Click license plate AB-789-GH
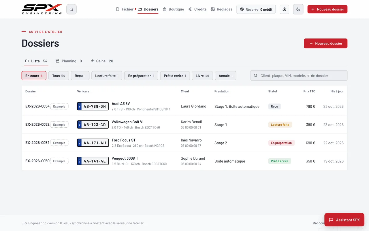The width and height of the screenshot is (369, 231). pos(93,106)
